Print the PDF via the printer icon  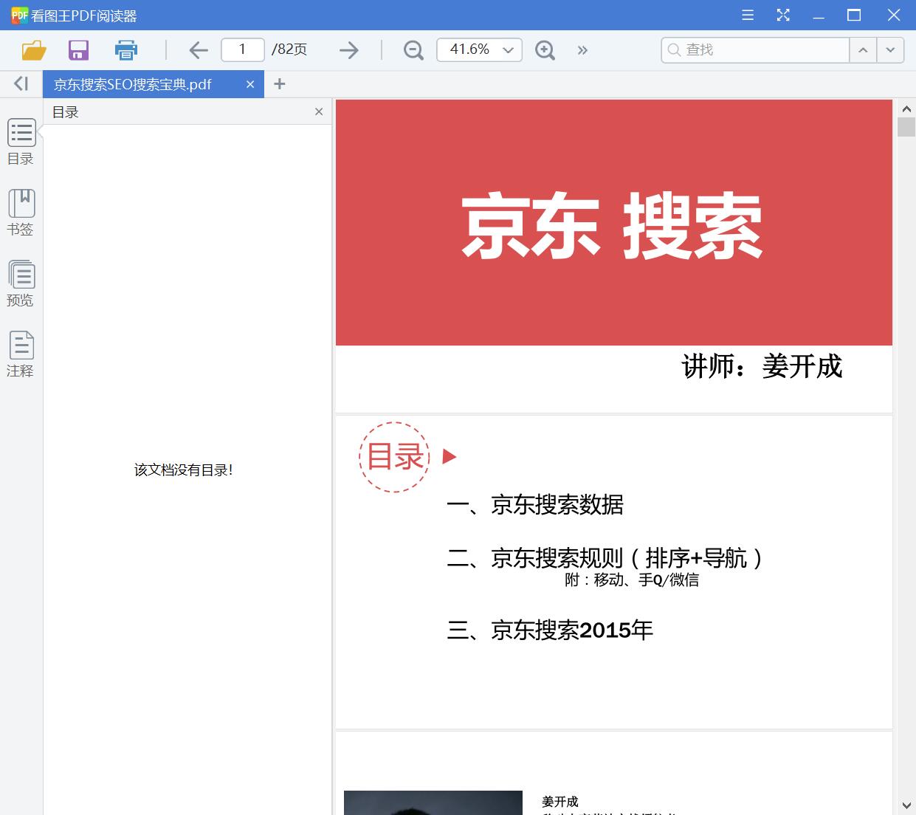click(125, 49)
